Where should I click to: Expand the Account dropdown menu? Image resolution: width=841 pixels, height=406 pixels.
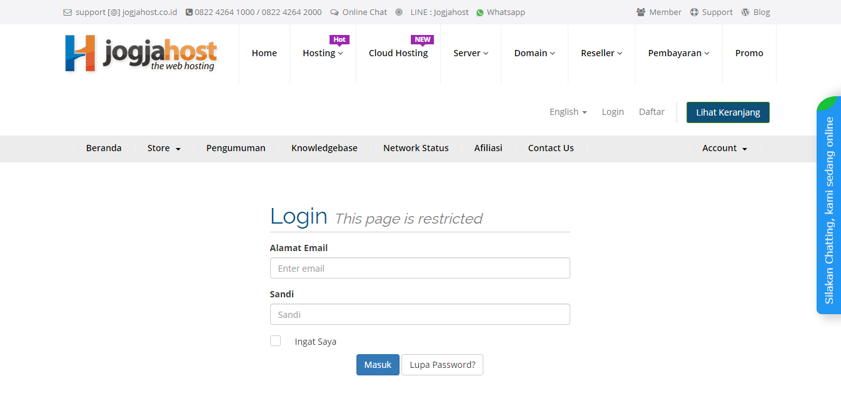point(725,149)
